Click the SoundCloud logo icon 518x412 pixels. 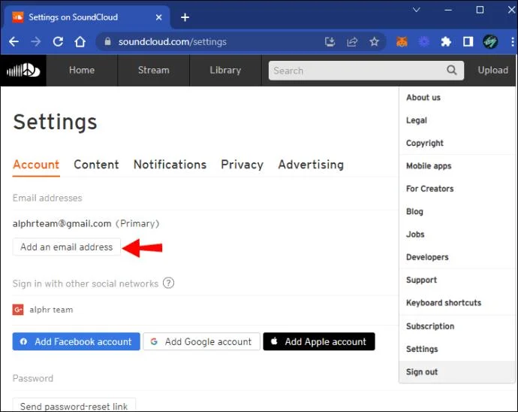23,70
